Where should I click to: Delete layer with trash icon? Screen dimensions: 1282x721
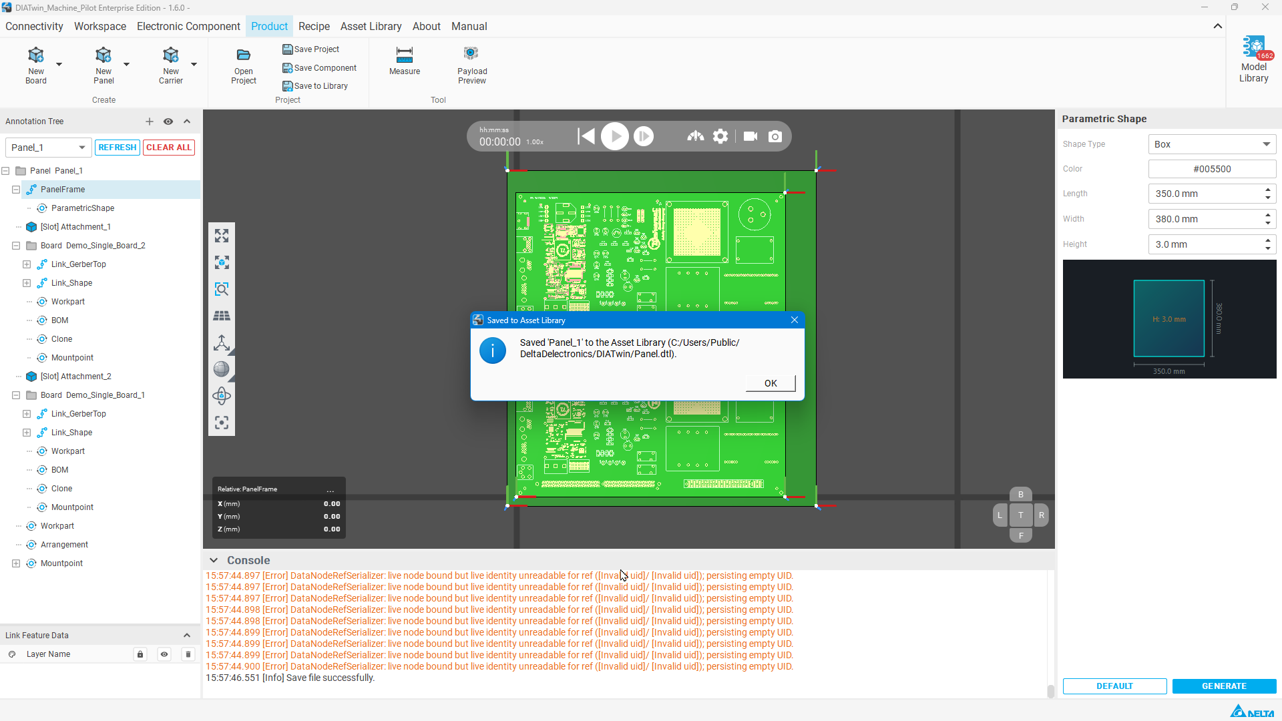click(188, 654)
